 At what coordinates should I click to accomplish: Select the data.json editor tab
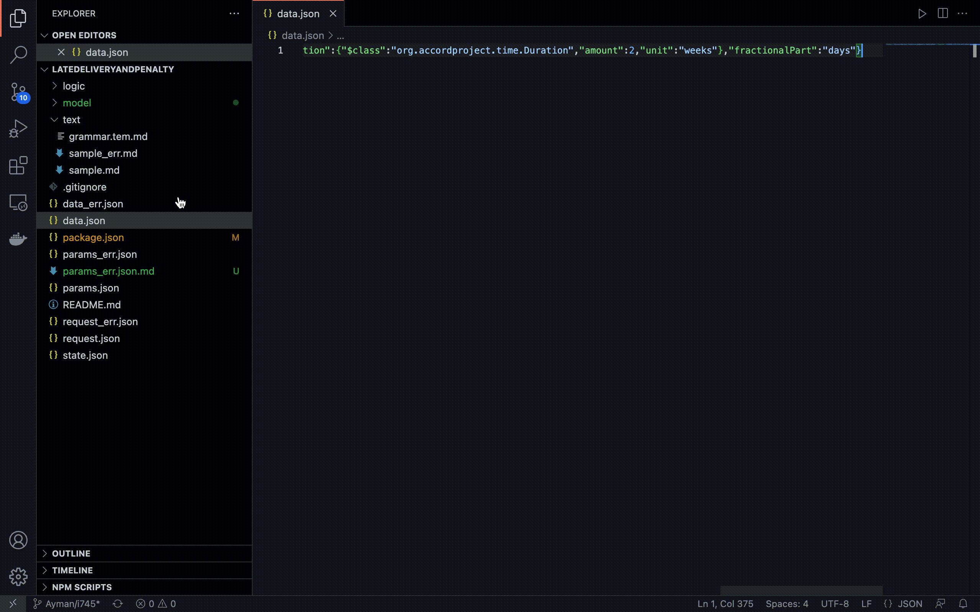coord(298,14)
